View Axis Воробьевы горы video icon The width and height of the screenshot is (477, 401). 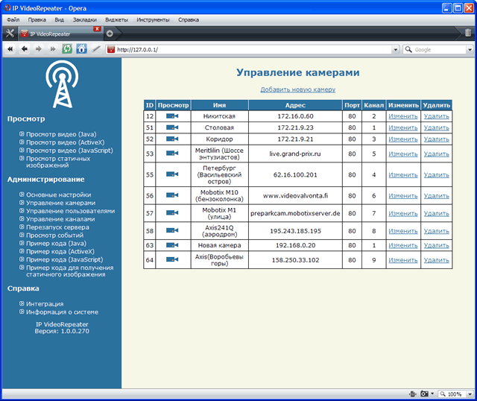click(x=172, y=259)
